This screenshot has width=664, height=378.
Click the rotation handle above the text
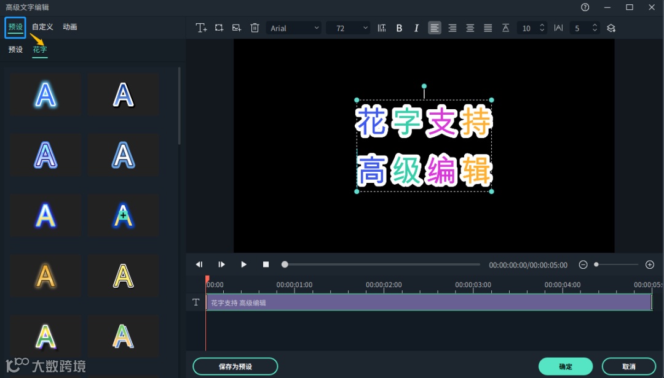pos(424,87)
